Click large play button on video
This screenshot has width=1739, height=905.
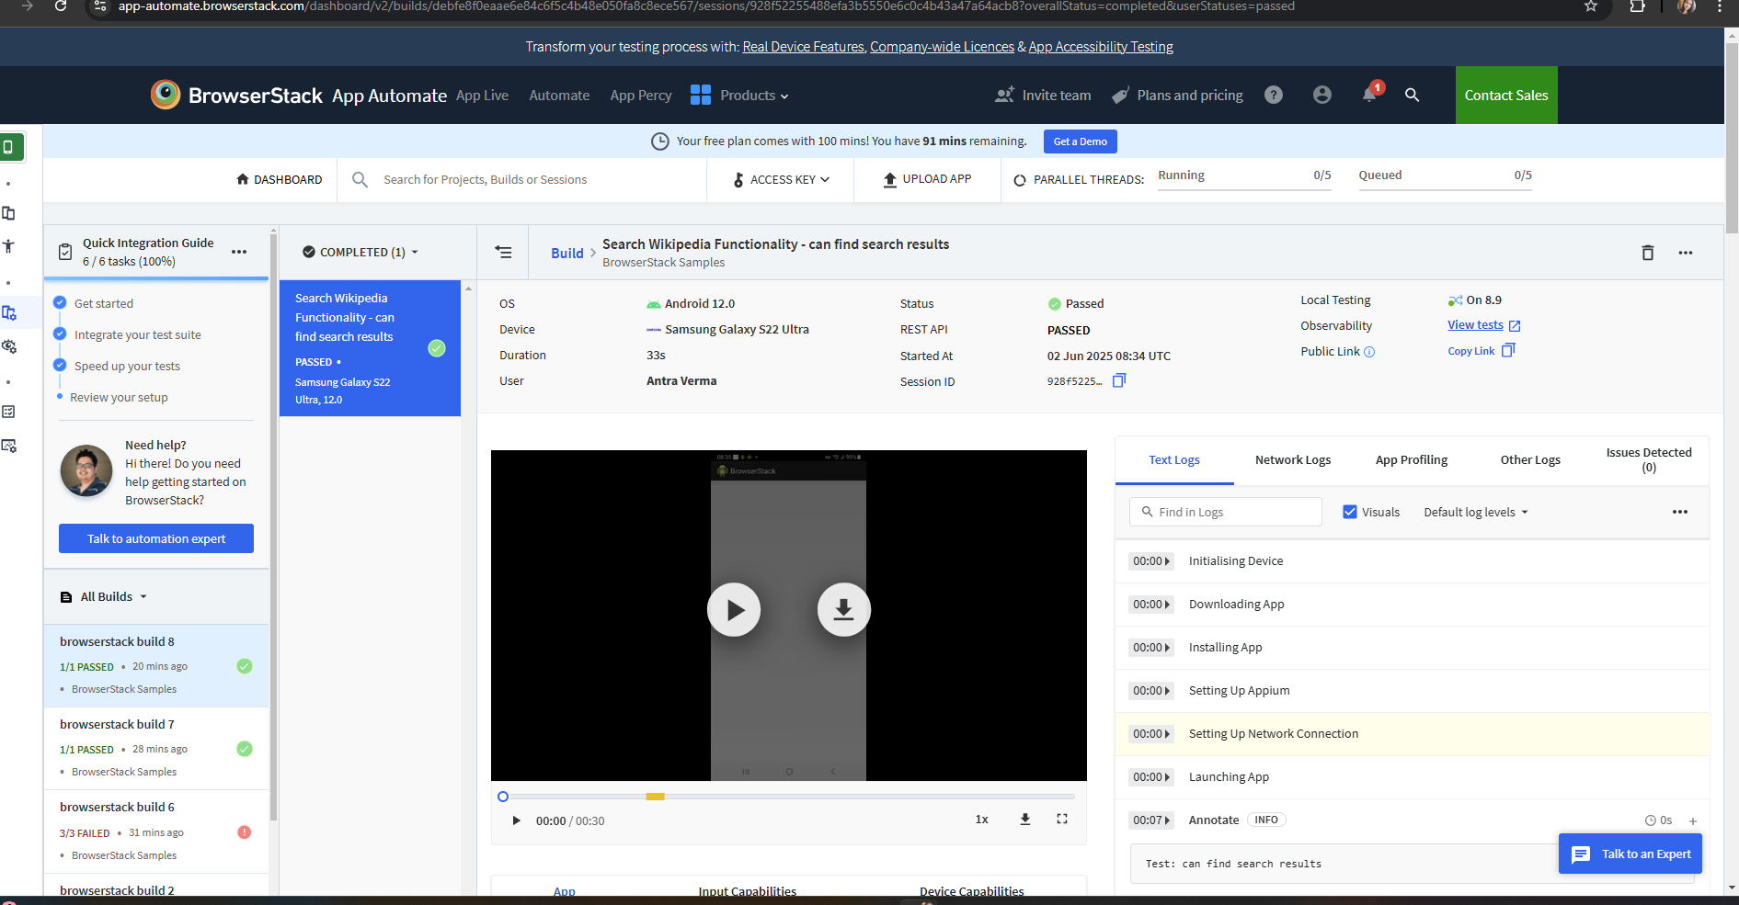tap(734, 609)
